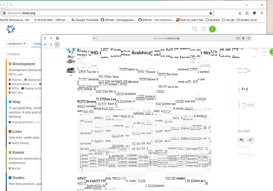Image resolution: width=273 pixels, height=191 pixels.
Task: Click green Events color square
Action: pyautogui.click(x=10, y=152)
